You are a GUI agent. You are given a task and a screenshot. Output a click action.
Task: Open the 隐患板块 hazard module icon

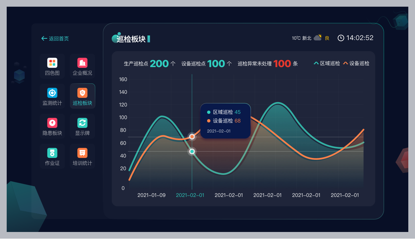[x=52, y=123]
